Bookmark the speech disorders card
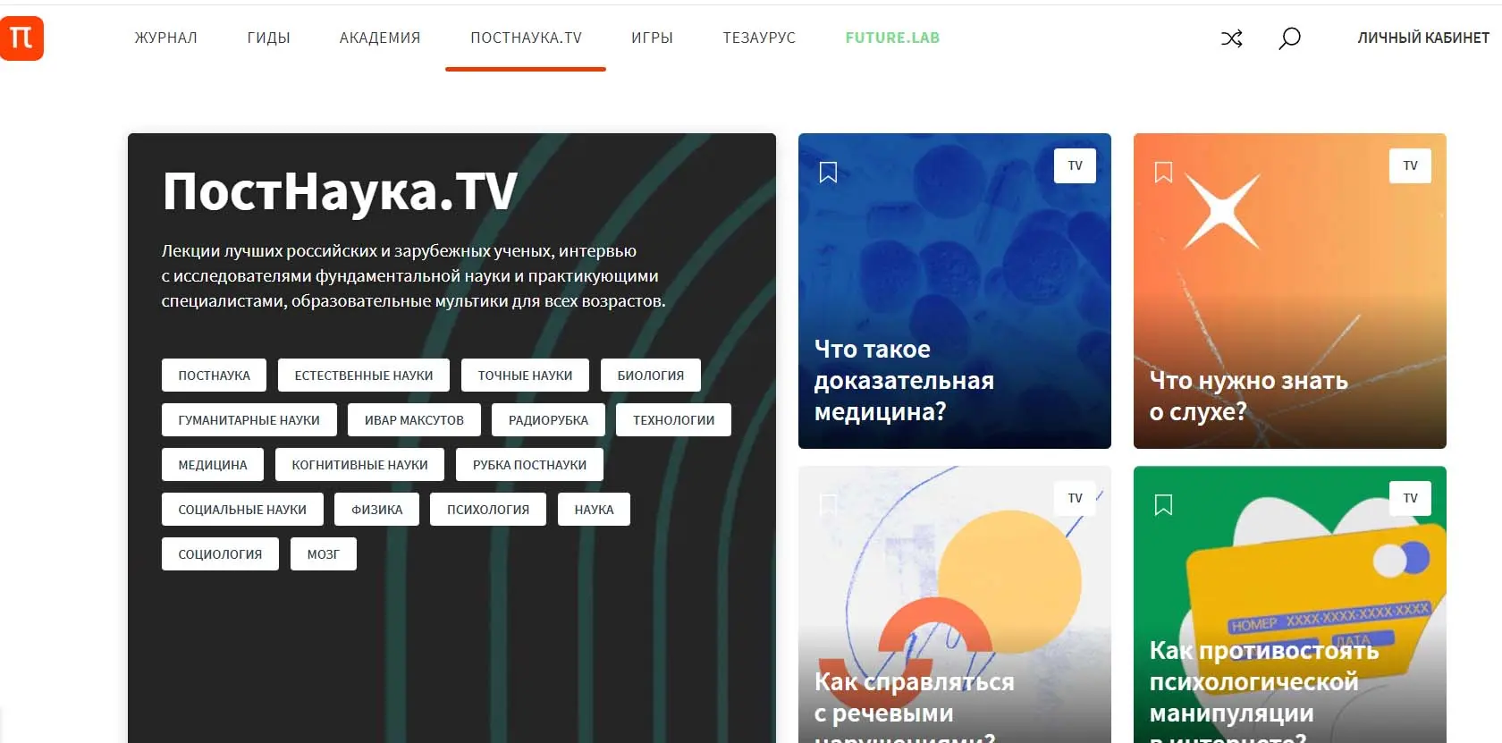1502x743 pixels. tap(828, 504)
